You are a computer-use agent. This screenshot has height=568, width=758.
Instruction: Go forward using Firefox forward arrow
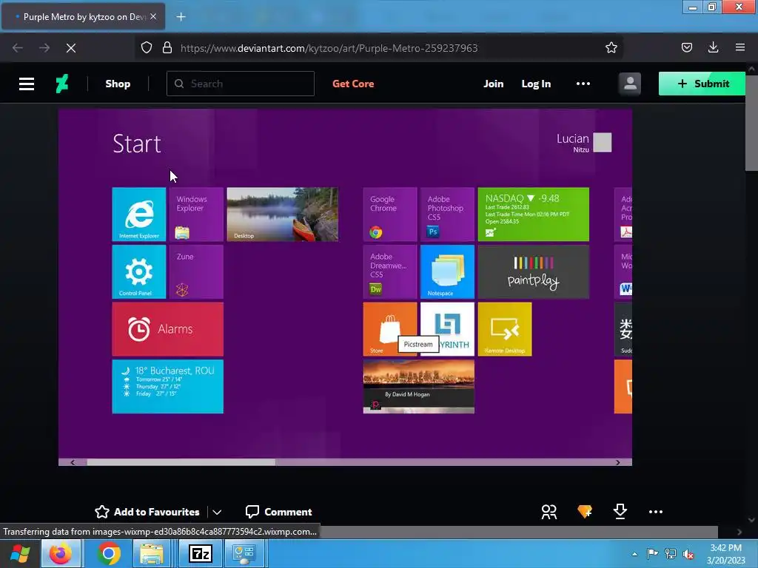44,48
